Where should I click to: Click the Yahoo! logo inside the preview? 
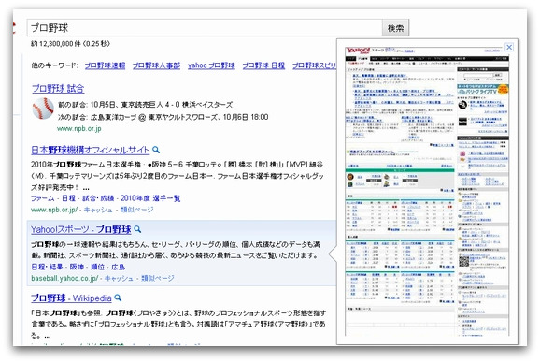(358, 51)
